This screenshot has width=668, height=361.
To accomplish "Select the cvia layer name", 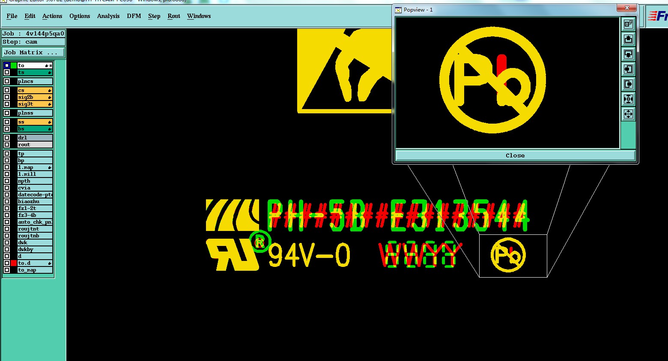I will 35,188.
